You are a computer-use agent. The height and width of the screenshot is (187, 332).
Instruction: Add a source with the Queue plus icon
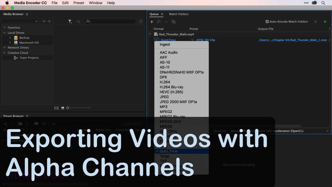[x=152, y=22]
